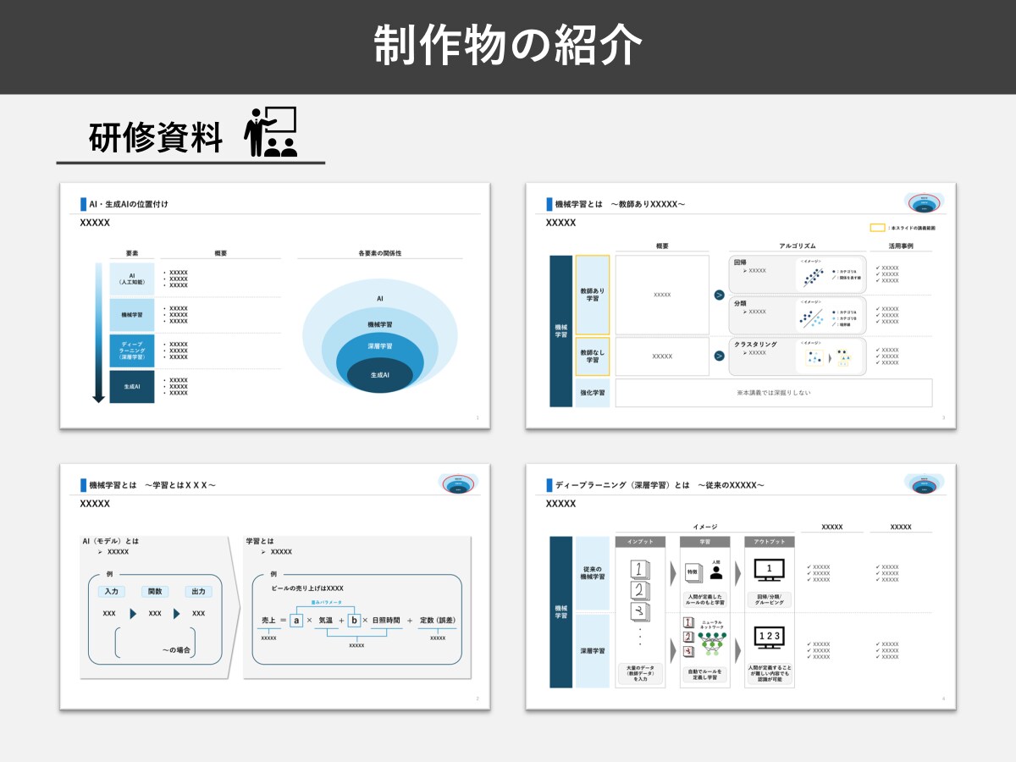Open the 機械学習とは ～教師ありXXXXX～ slide thumbnail

click(741, 306)
